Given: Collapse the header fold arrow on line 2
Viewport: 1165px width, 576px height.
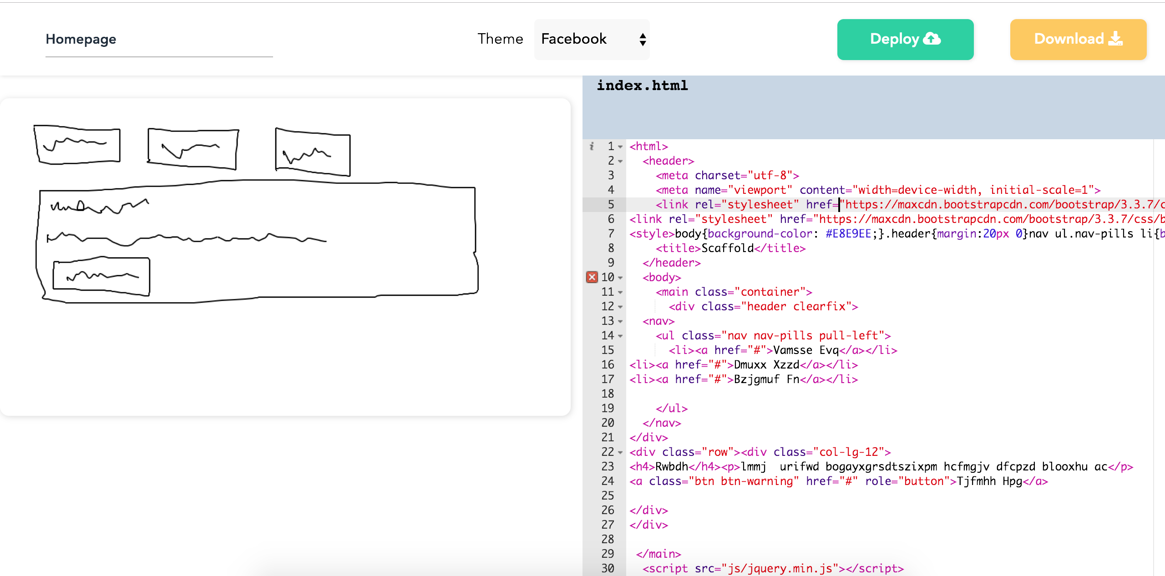Looking at the screenshot, I should click(x=620, y=161).
